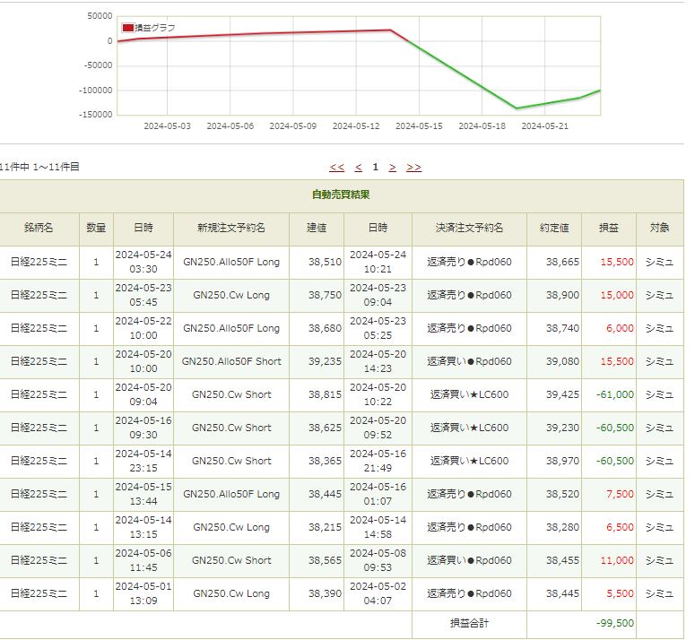Click the 約定値 column header

(x=553, y=228)
